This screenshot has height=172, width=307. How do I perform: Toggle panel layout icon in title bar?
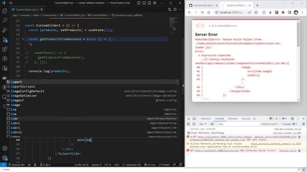(144, 3)
